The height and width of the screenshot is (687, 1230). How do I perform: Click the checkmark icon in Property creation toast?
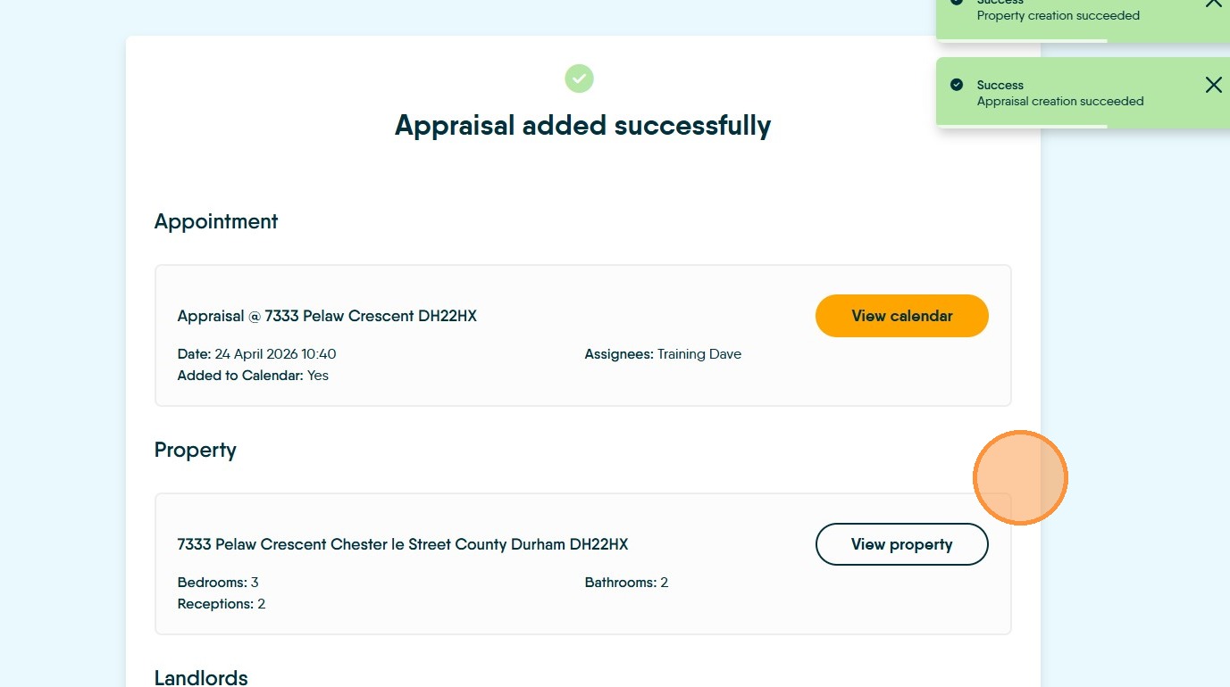(x=957, y=3)
